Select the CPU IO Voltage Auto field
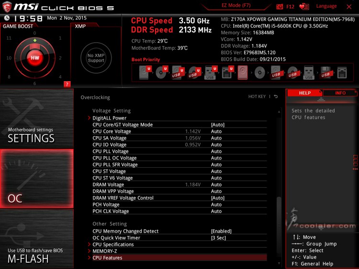Image resolution: width=359 pixels, height=269 pixels. [216, 145]
